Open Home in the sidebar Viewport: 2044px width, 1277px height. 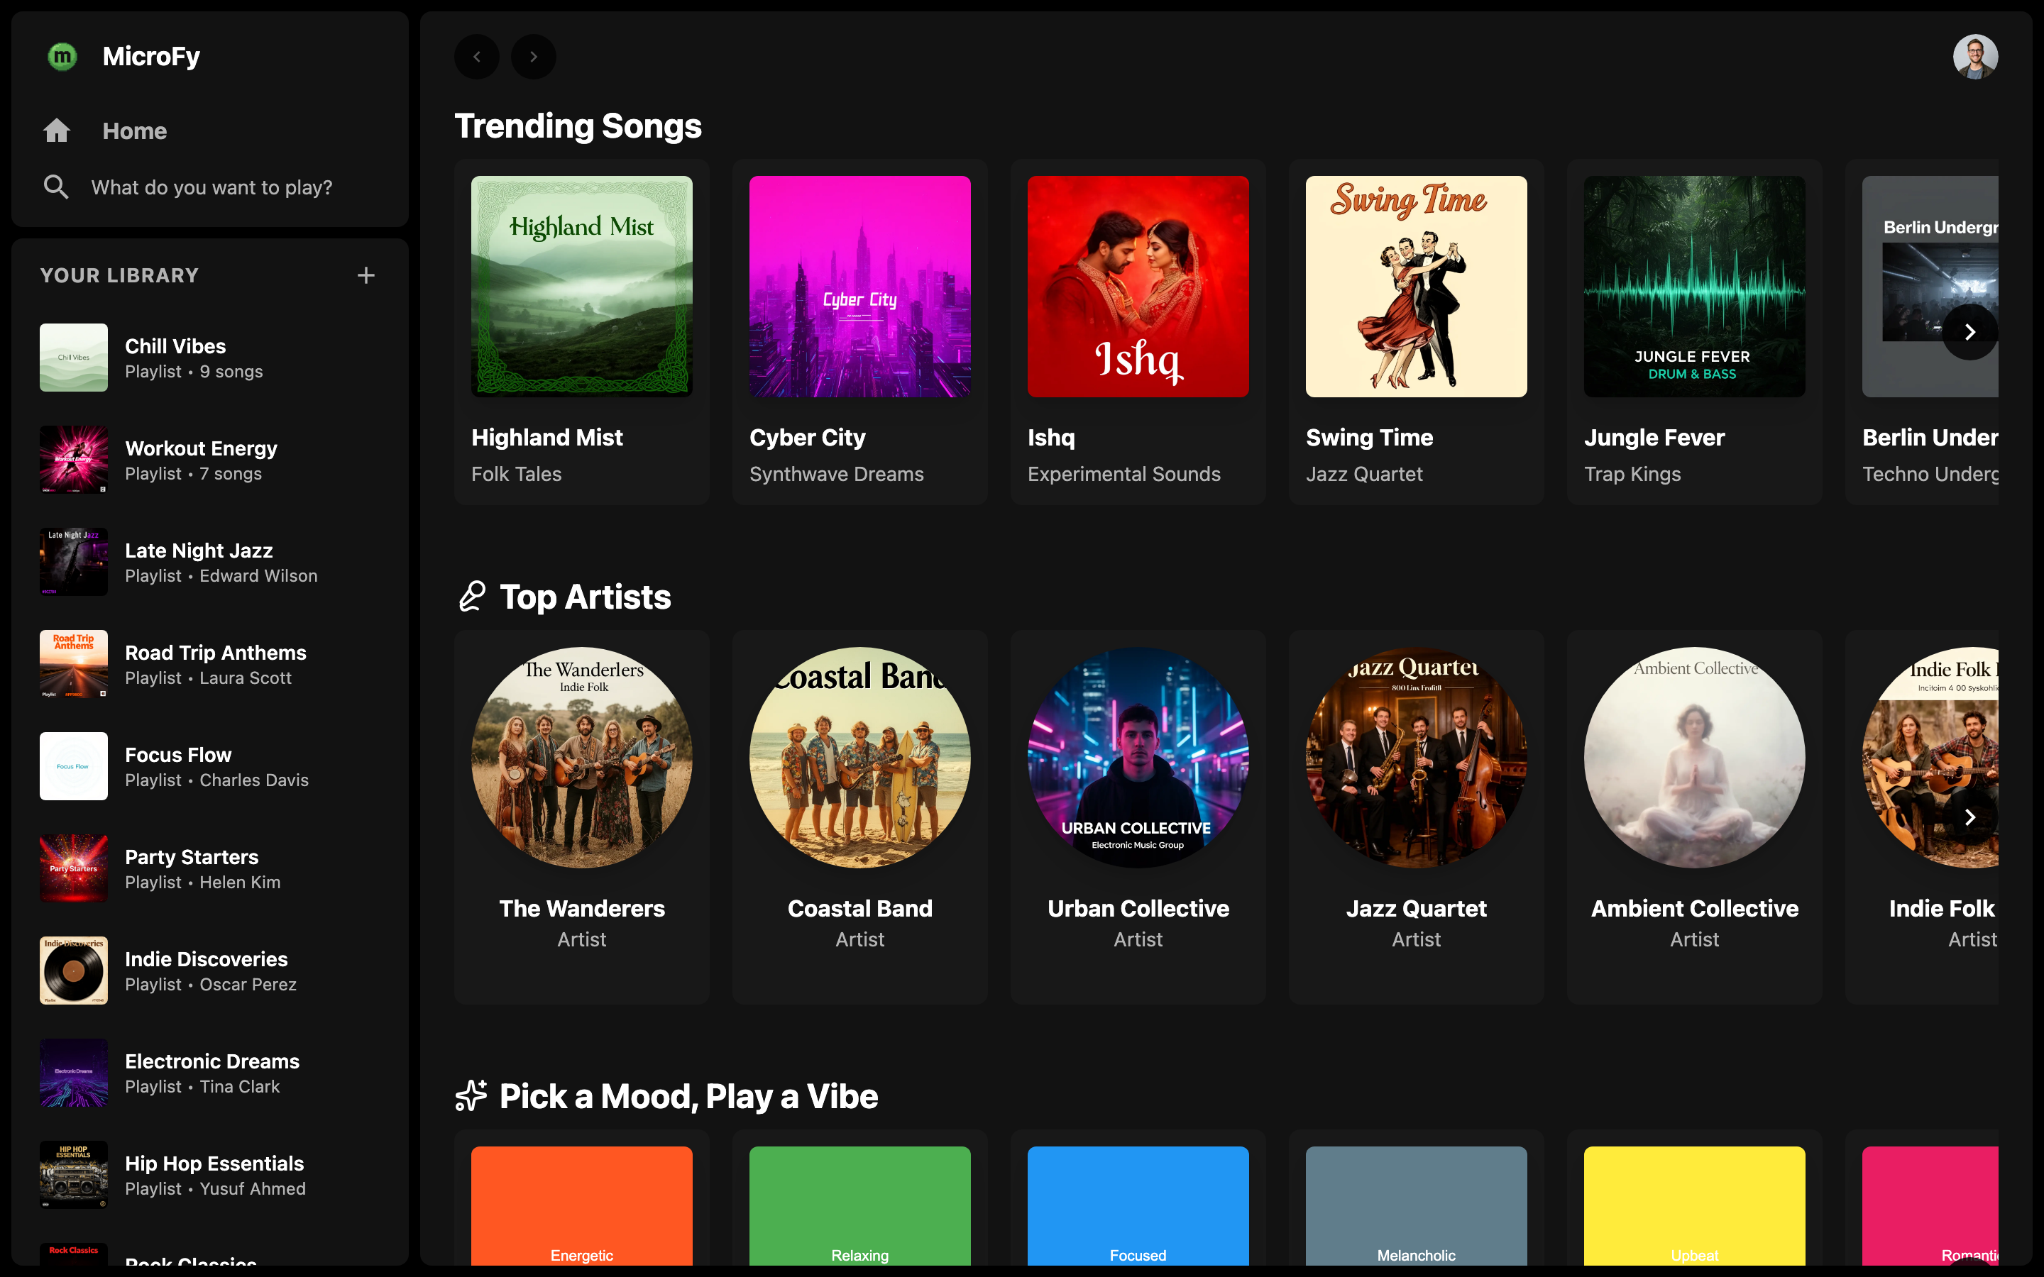tap(210, 131)
